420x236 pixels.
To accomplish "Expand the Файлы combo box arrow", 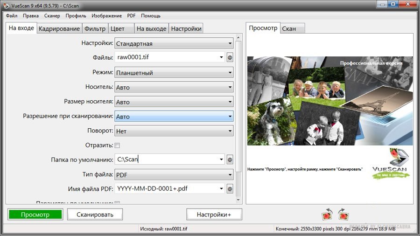I will [221, 57].
